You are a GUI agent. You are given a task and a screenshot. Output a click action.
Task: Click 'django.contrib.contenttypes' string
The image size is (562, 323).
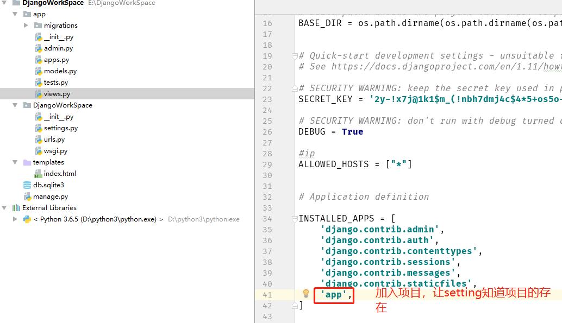click(x=399, y=251)
